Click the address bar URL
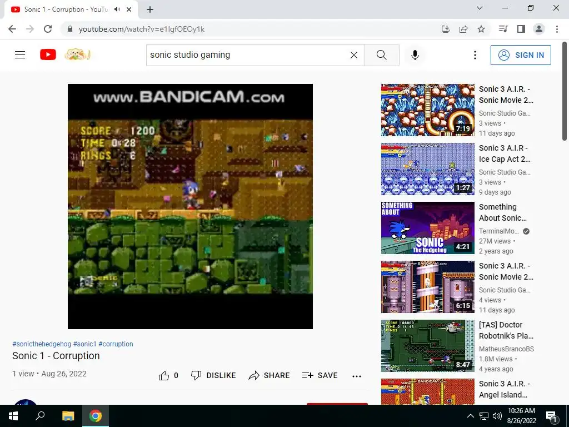 142,29
